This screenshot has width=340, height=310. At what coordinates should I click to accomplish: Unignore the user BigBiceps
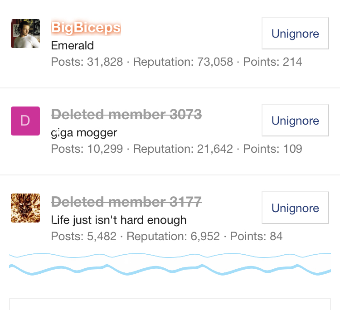295,34
